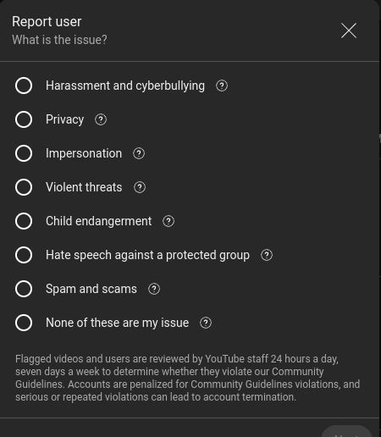Close the Report user dialog

pyautogui.click(x=349, y=30)
